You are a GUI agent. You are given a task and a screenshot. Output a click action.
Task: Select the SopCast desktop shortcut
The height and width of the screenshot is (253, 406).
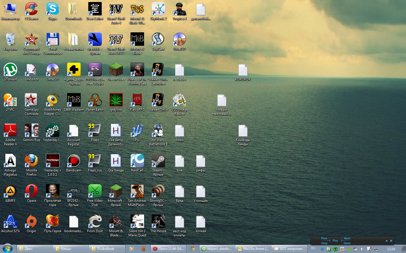coord(158,39)
